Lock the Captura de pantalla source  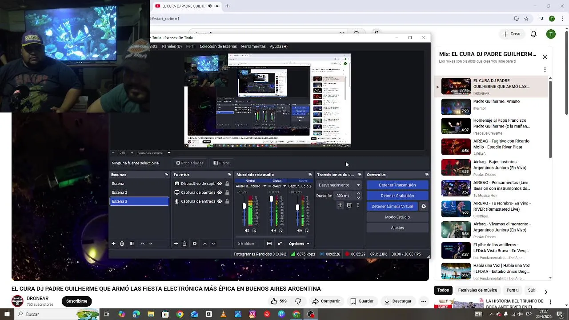(x=227, y=192)
